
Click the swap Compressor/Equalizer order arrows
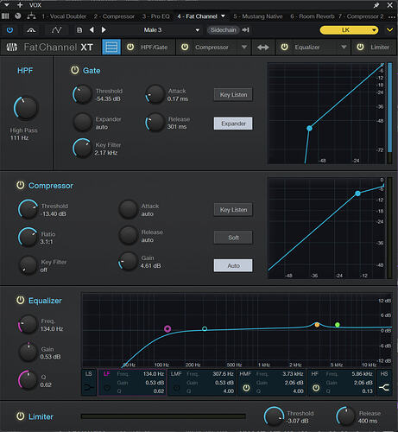(263, 48)
